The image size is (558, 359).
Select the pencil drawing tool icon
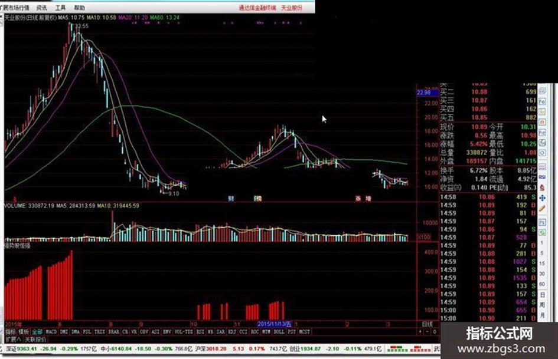542,209
